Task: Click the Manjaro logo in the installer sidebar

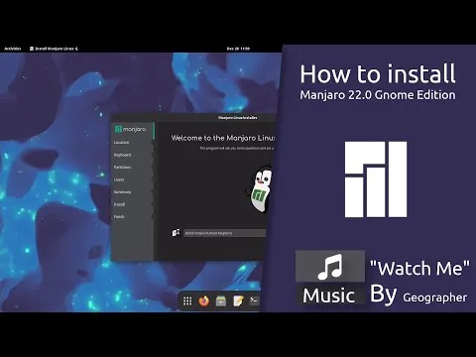Action: coord(130,129)
